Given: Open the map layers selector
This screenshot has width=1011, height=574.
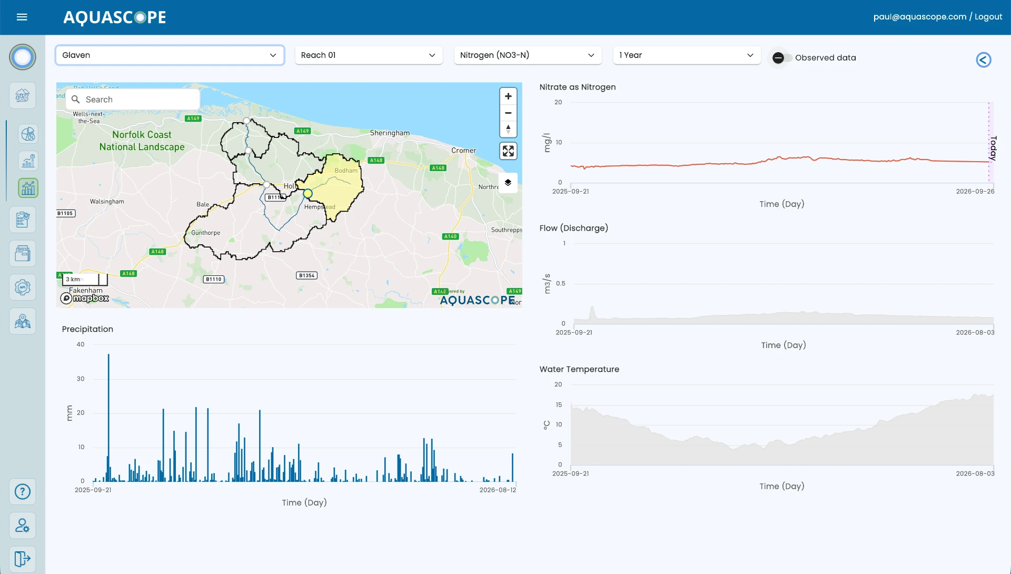Looking at the screenshot, I should tap(508, 182).
